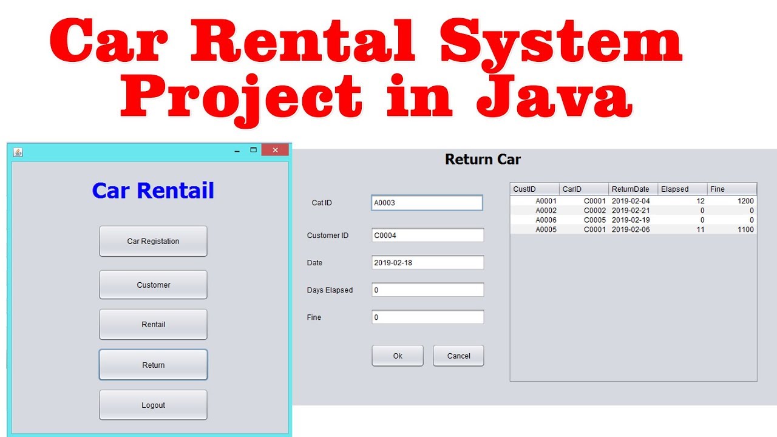Select the Days Elapsed input field

pyautogui.click(x=428, y=290)
